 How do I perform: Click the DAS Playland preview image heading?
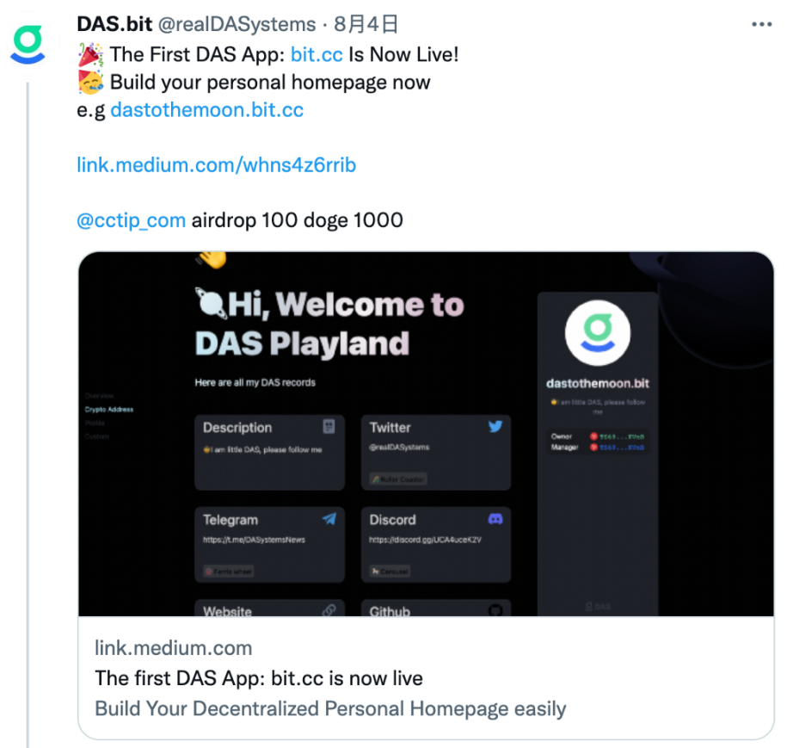pyautogui.click(x=329, y=324)
